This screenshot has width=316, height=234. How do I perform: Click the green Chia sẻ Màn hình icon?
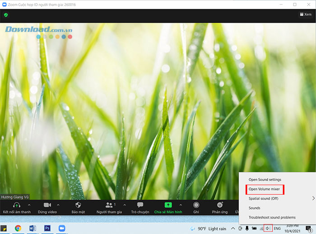pyautogui.click(x=168, y=205)
